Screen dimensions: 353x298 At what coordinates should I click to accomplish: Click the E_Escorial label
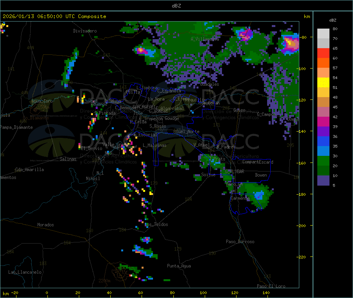[x=146, y=135]
